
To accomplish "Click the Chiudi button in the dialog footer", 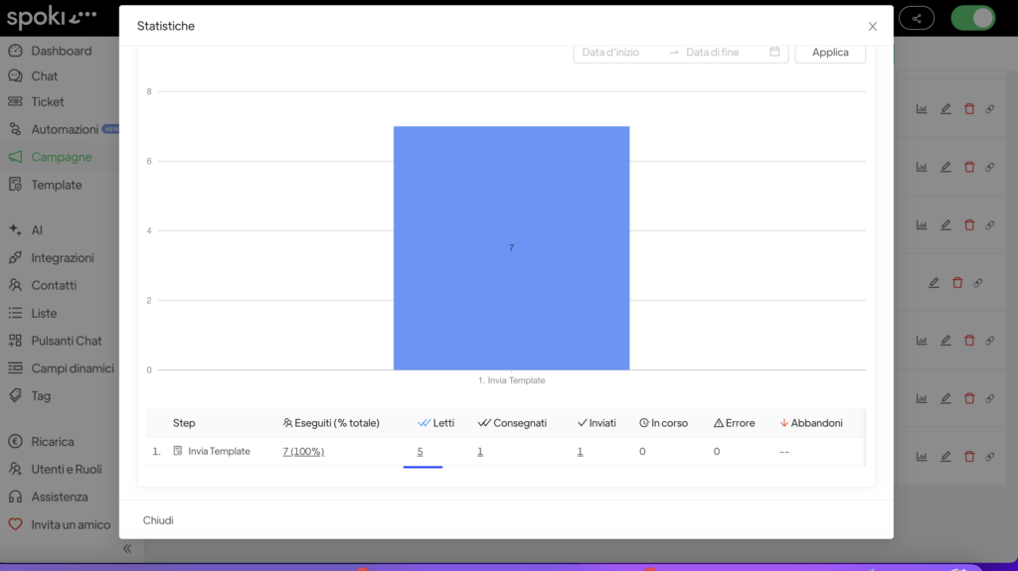I will tap(158, 520).
